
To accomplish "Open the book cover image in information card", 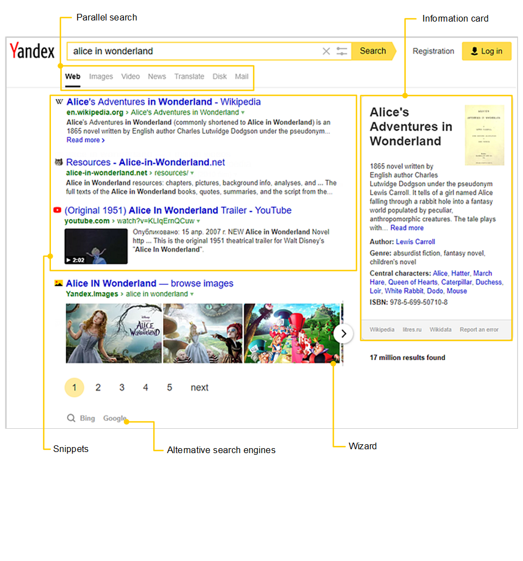I will (x=484, y=135).
